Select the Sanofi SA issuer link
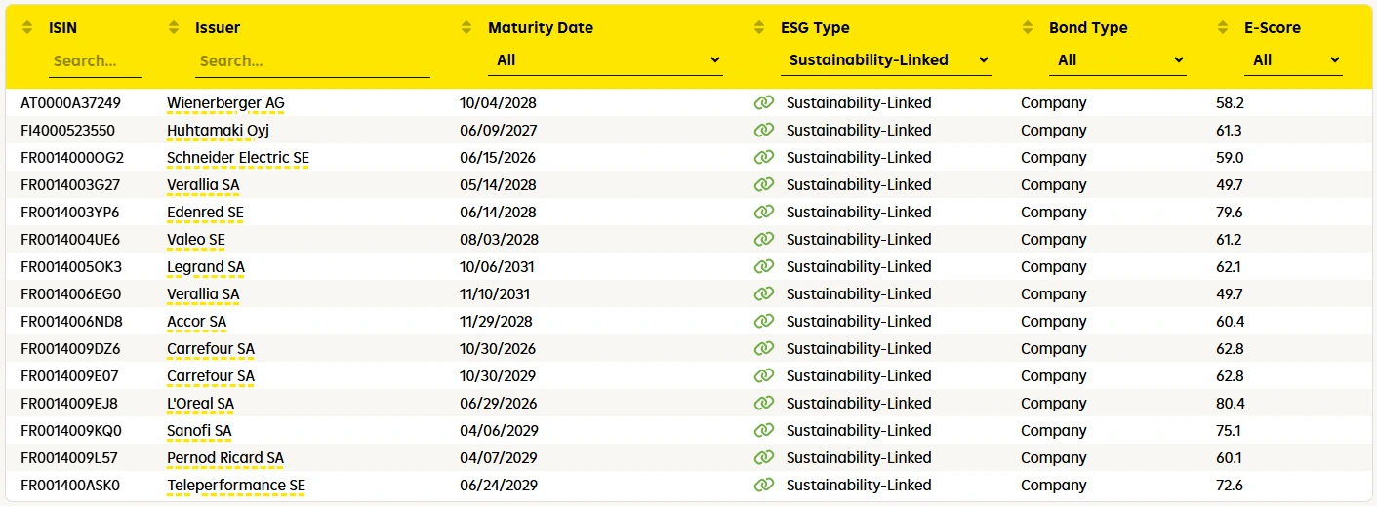The image size is (1377, 506). (199, 431)
